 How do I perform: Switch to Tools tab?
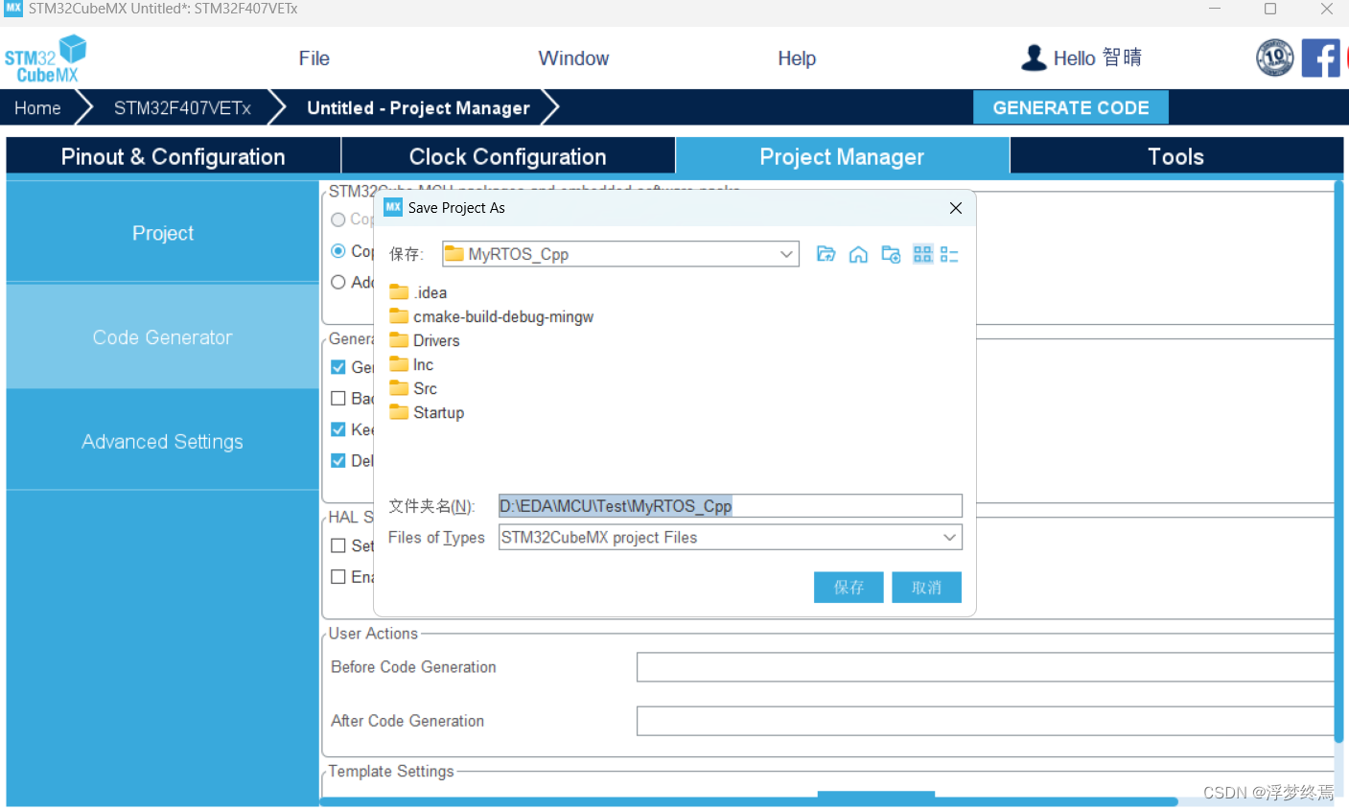click(1176, 156)
